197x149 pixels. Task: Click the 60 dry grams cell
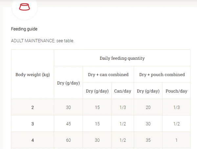pos(68,140)
